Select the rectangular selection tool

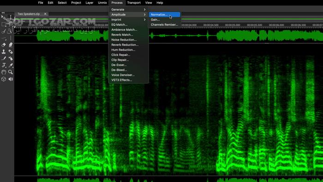point(4,24)
